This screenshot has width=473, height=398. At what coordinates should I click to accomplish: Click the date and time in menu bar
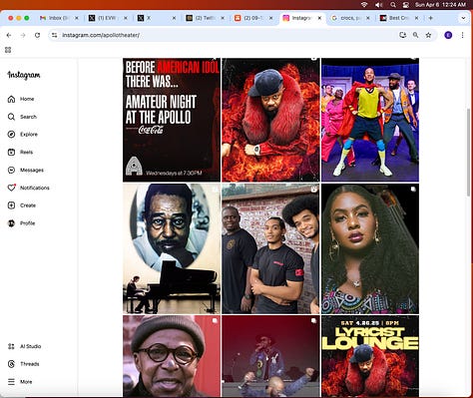pyautogui.click(x=440, y=5)
